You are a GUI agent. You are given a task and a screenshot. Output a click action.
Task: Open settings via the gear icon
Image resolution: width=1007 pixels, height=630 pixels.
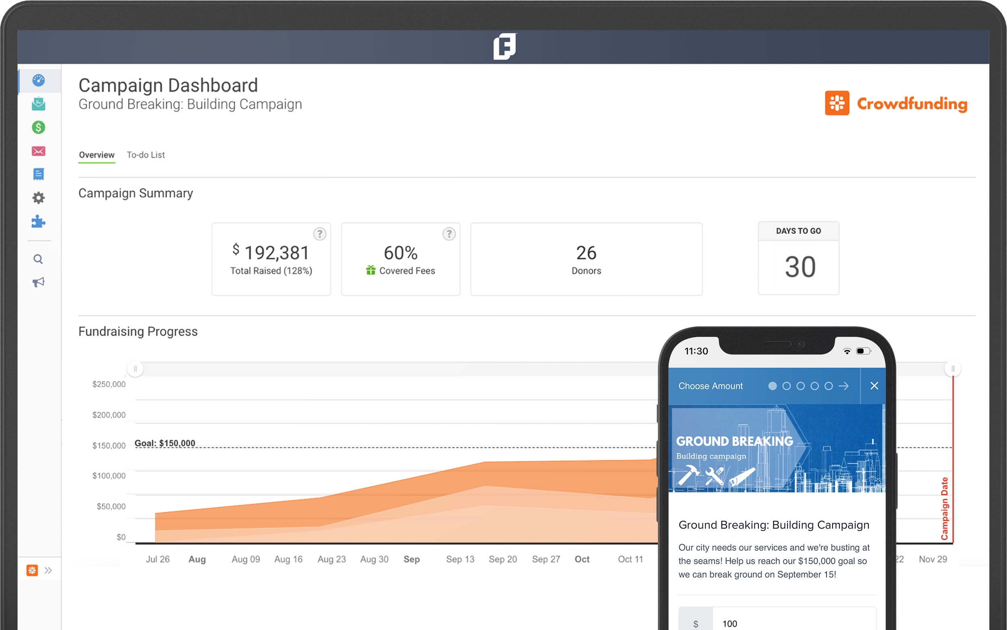pos(38,198)
